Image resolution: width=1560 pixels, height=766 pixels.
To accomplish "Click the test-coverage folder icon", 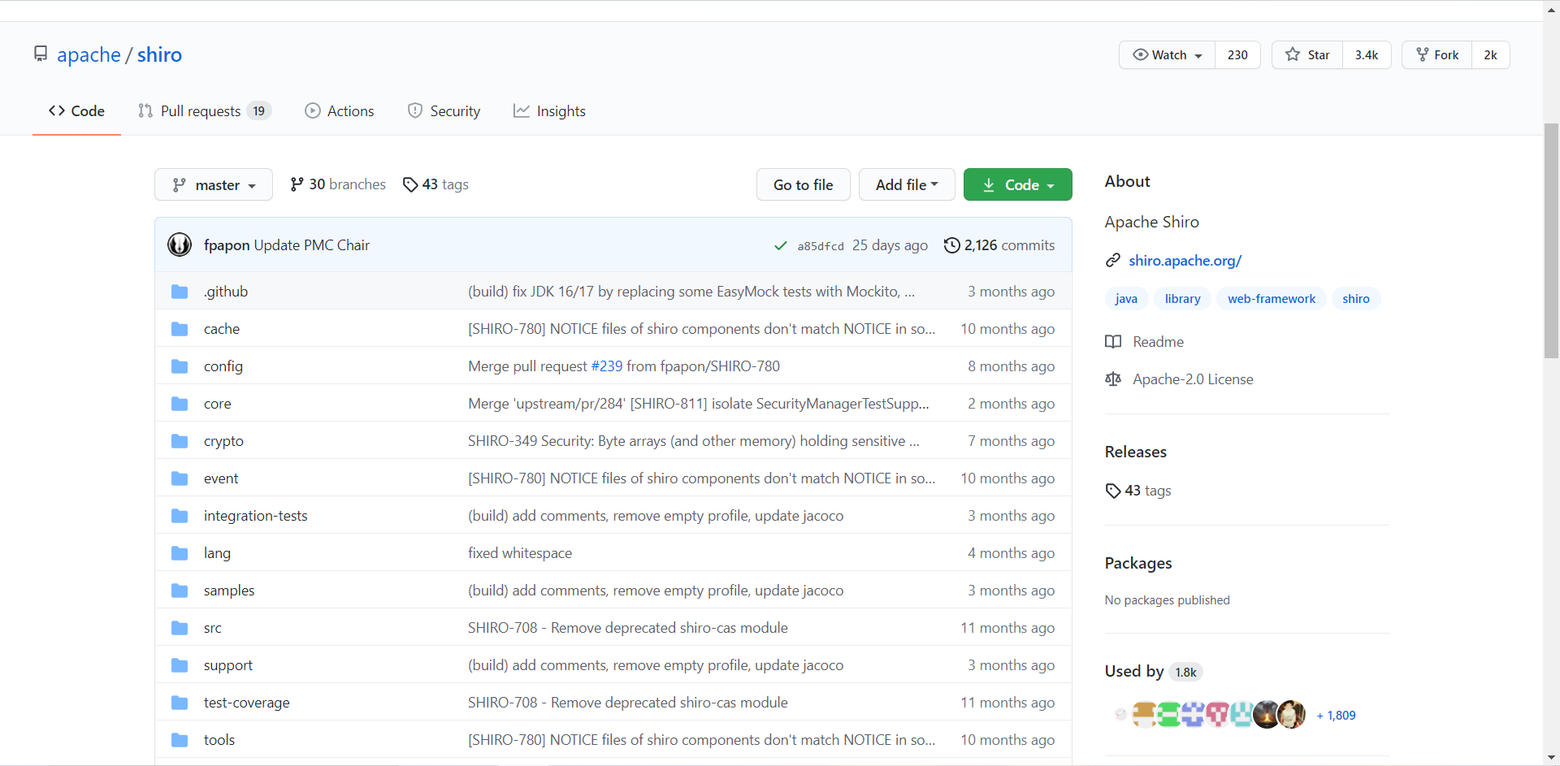I will coord(180,703).
